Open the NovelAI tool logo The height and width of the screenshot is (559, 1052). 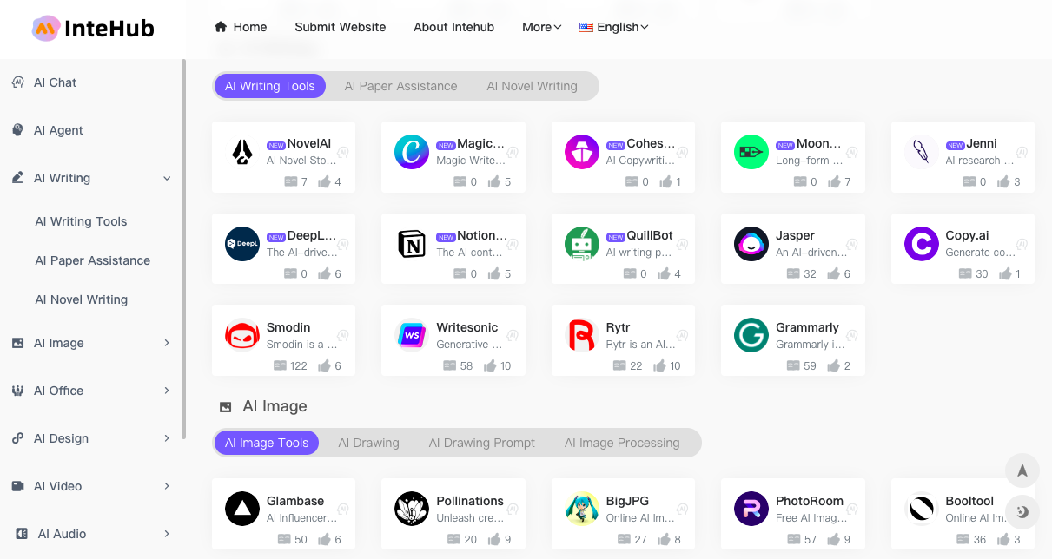(x=242, y=152)
